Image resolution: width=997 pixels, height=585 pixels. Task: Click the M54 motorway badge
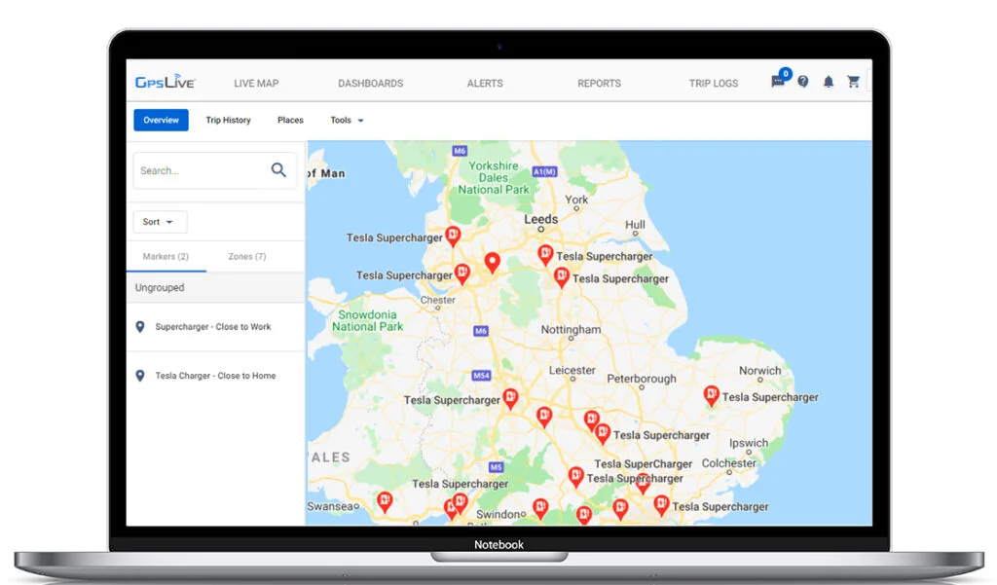point(481,375)
